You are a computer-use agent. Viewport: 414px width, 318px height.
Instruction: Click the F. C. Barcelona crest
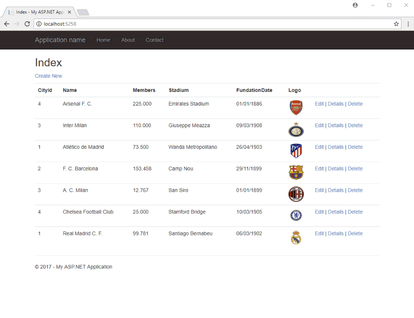coord(296,172)
